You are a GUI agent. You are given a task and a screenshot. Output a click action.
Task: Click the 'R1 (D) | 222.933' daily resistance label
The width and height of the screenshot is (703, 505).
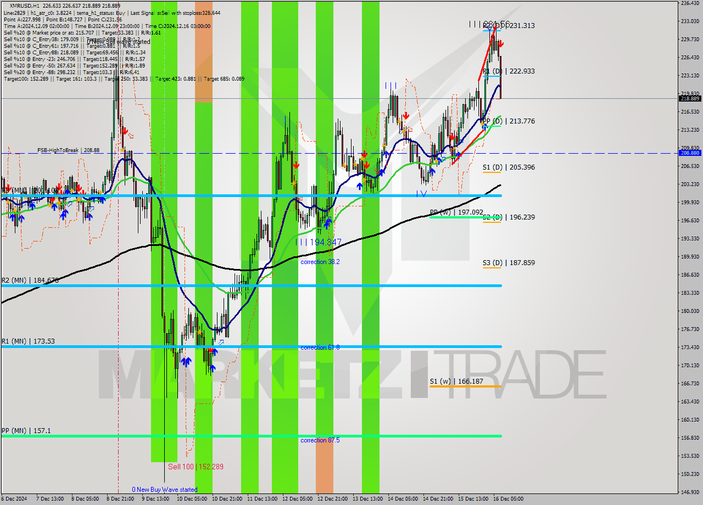pyautogui.click(x=509, y=71)
